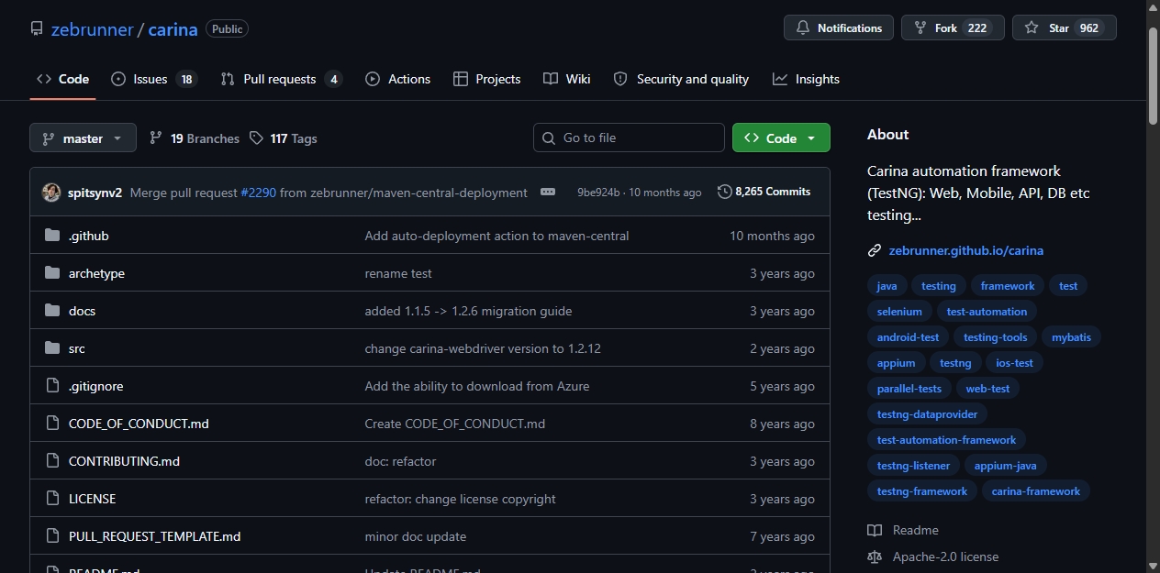
Task: Open the docs folder
Action: 82,311
